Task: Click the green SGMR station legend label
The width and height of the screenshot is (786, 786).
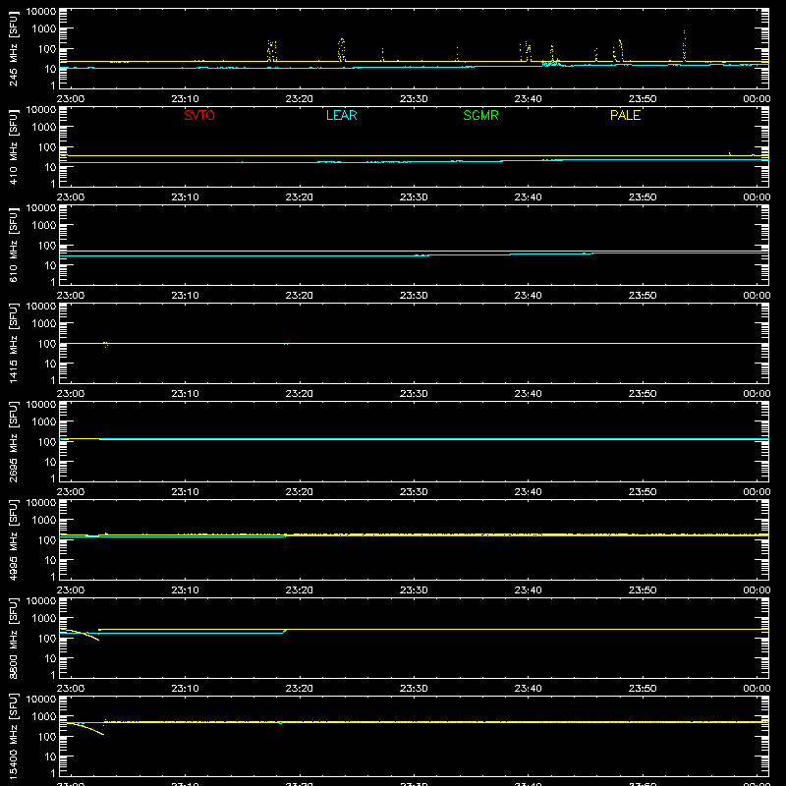Action: [480, 115]
